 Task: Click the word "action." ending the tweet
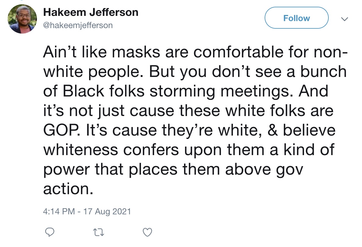pos(68,189)
